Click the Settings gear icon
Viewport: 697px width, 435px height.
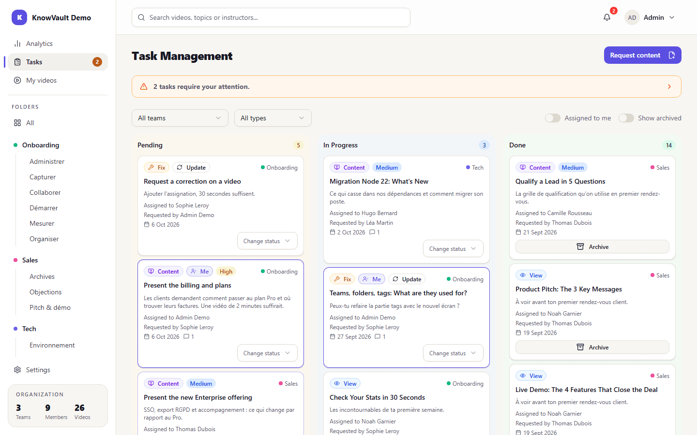click(x=17, y=370)
